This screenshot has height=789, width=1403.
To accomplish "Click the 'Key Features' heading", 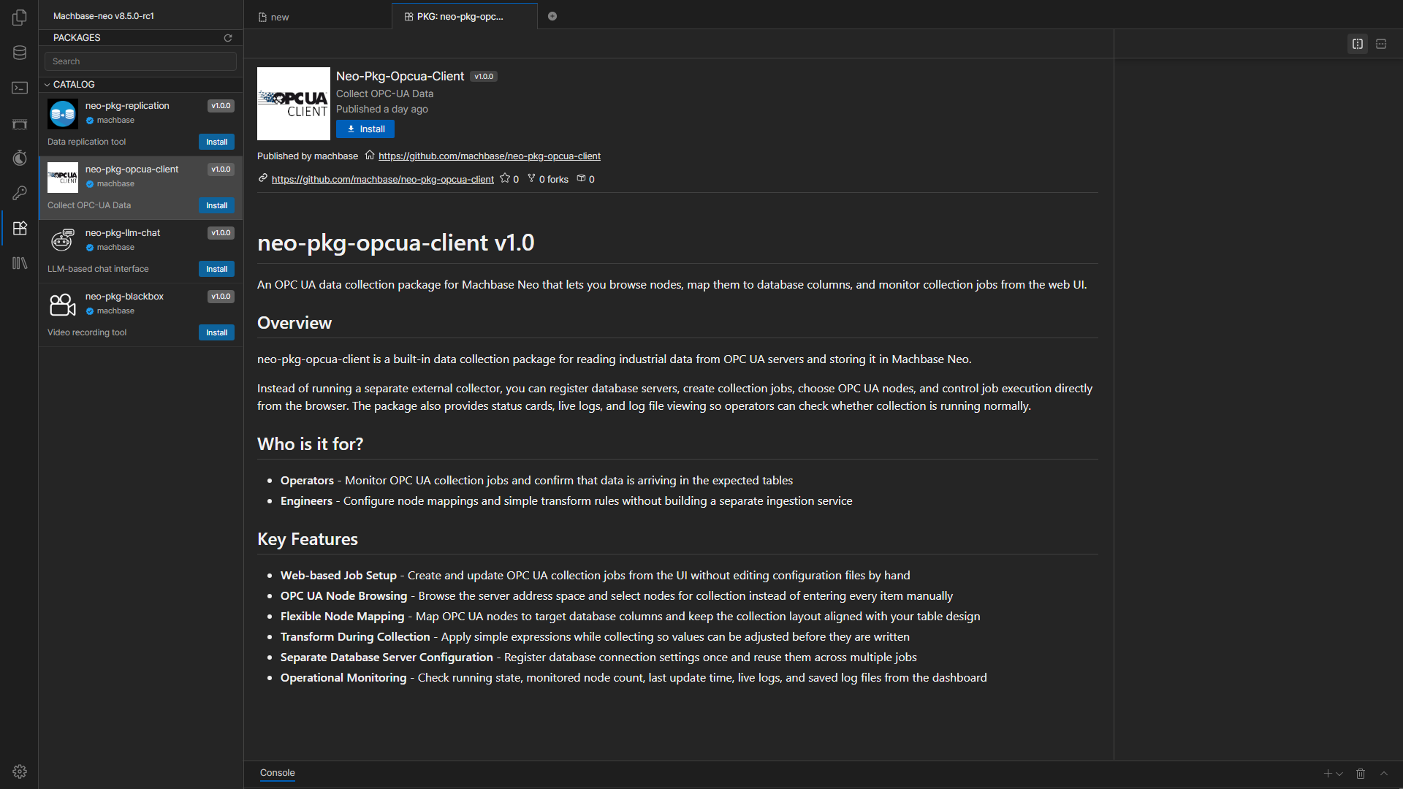I will (x=308, y=539).
